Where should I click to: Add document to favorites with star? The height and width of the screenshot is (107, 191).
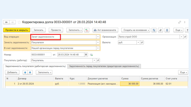(19, 22)
